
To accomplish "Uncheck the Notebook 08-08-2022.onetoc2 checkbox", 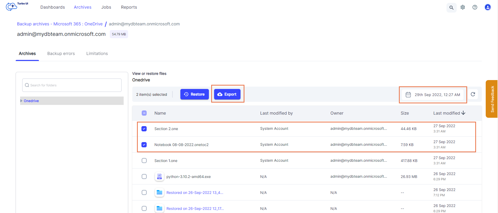I will (x=144, y=145).
